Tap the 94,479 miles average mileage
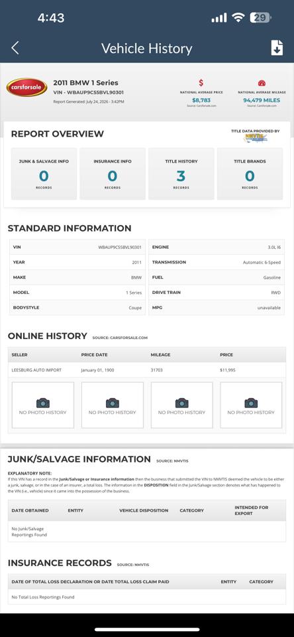 262,100
